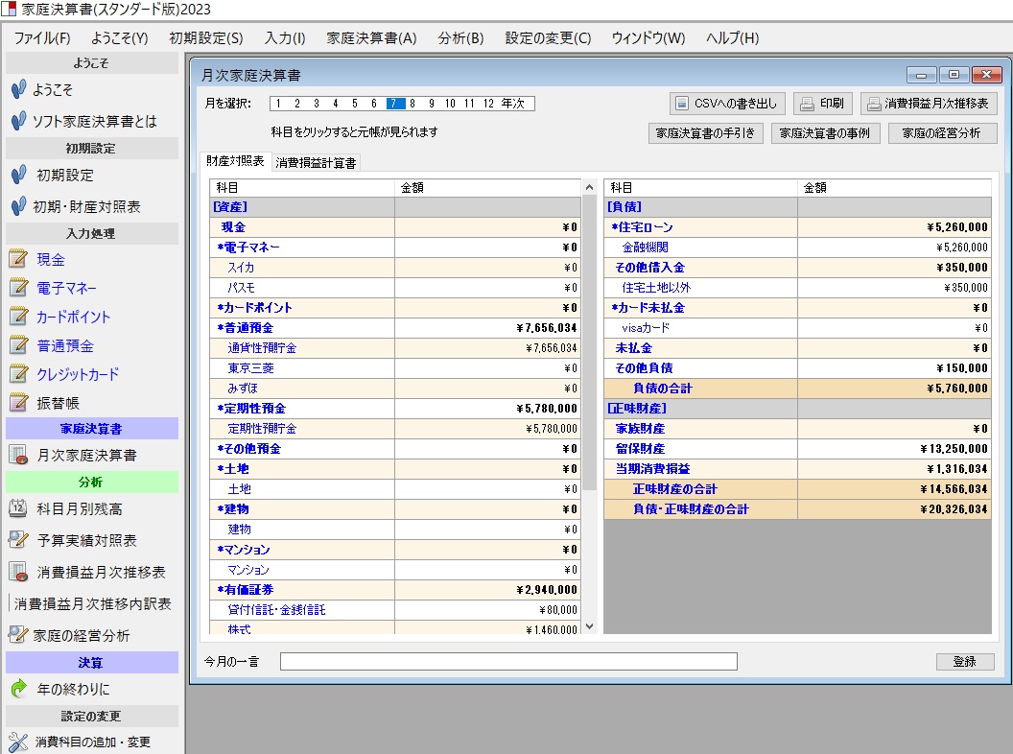Click the notepad icon beside 現金
This screenshot has width=1013, height=754.
(x=17, y=259)
